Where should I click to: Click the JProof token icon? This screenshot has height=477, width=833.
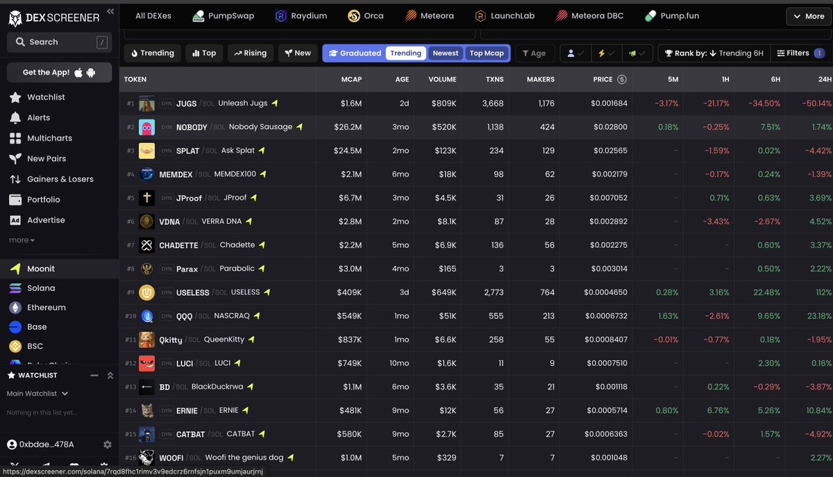[x=146, y=198]
